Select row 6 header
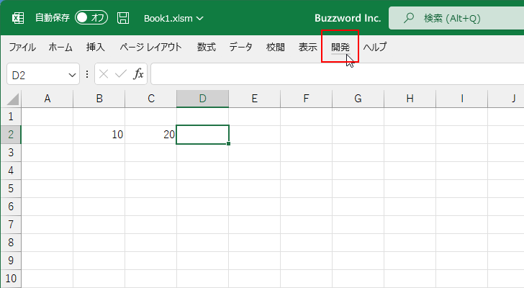 (x=11, y=207)
